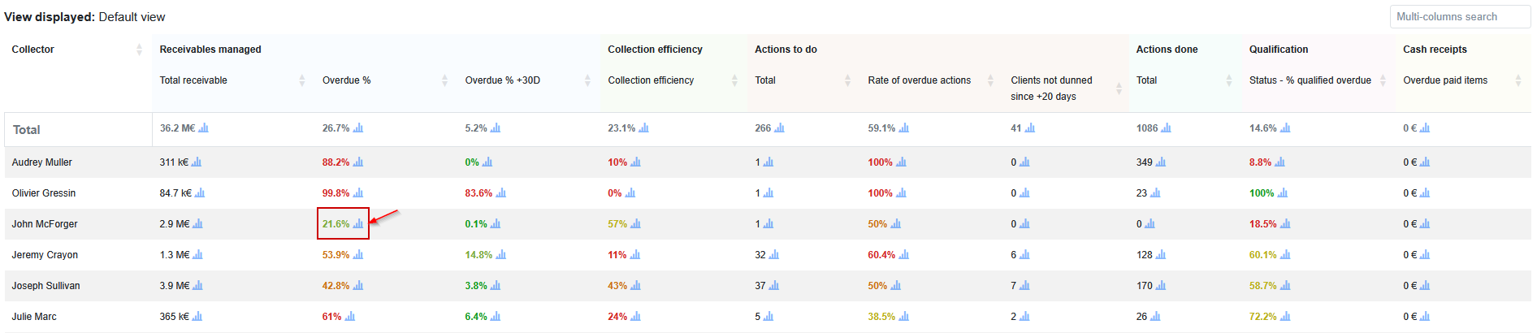The width and height of the screenshot is (1537, 333).
Task: Click chart icon for Joseph Sullivan qualification 58.7%
Action: 1285,285
